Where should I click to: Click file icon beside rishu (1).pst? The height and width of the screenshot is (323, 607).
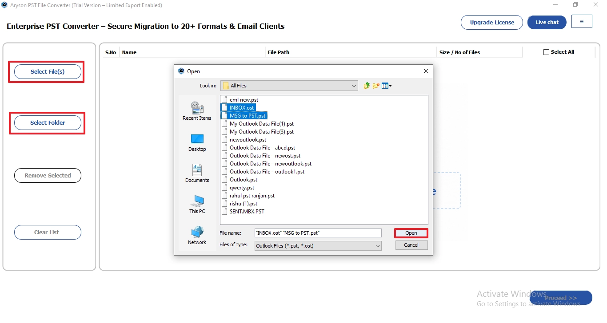(x=224, y=204)
